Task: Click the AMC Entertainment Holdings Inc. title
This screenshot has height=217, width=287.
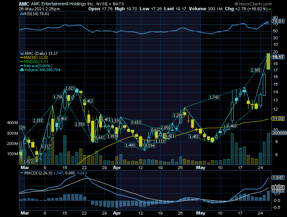Action: (63, 4)
